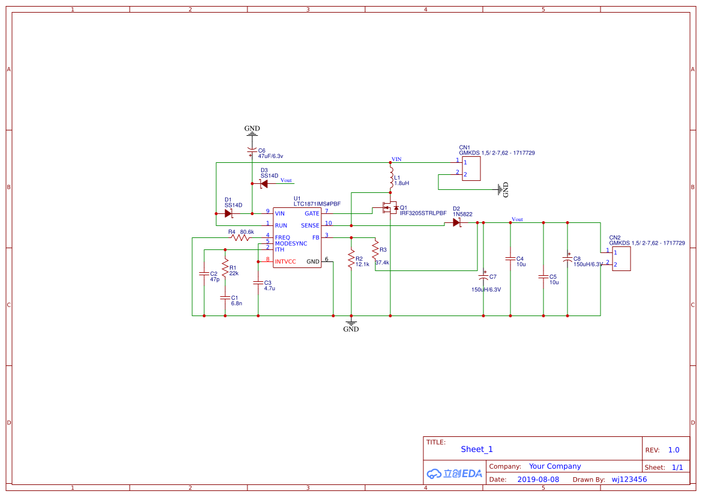
Task: Select the CN2 output connector box
Action: pyautogui.click(x=621, y=258)
